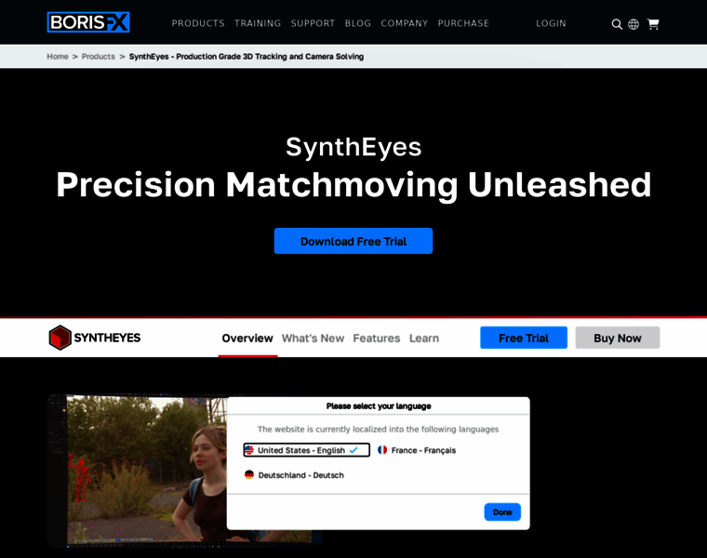Switch to the Learn tab

424,338
